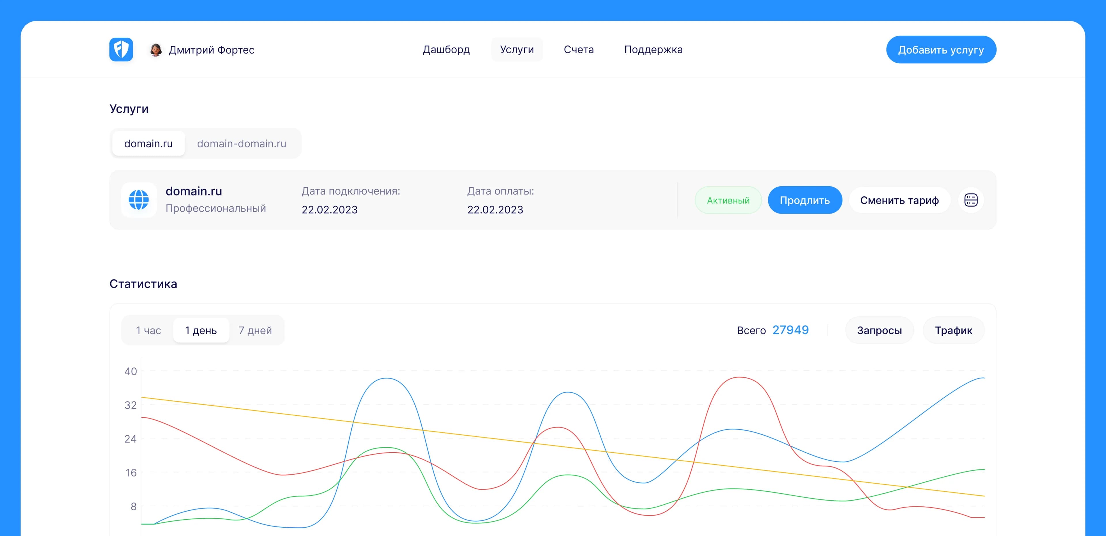Show the Запросы statistics
This screenshot has height=536, width=1106.
click(879, 330)
